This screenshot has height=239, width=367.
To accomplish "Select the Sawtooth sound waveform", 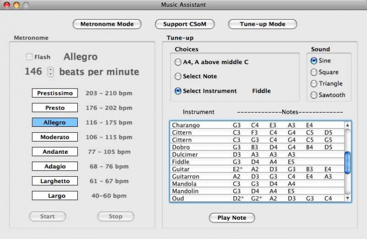I will click(314, 95).
